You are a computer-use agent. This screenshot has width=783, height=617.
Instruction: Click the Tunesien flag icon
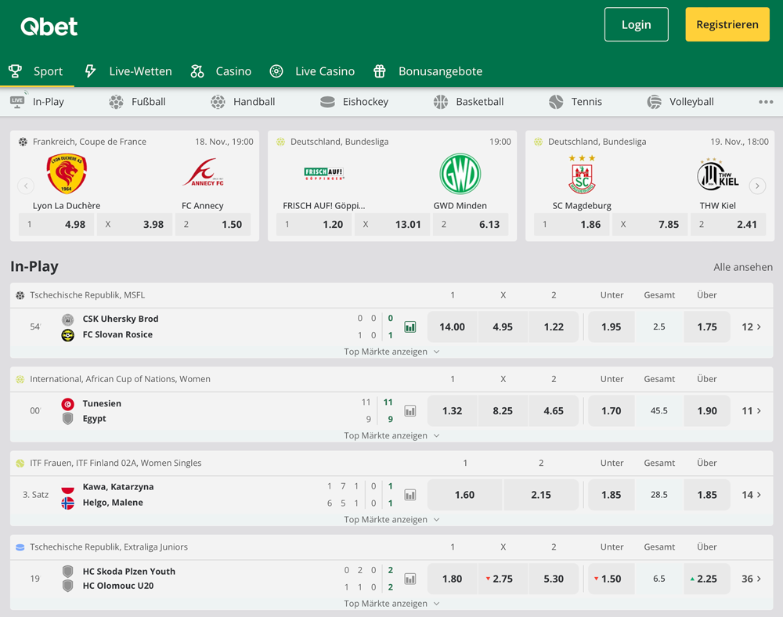[68, 404]
